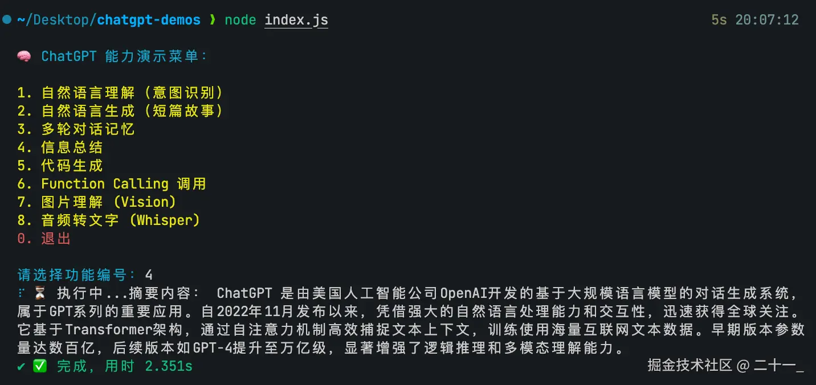816x385 pixels.
Task: Click the brain emoji beside ChatGPT menu title
Action: coord(24,56)
